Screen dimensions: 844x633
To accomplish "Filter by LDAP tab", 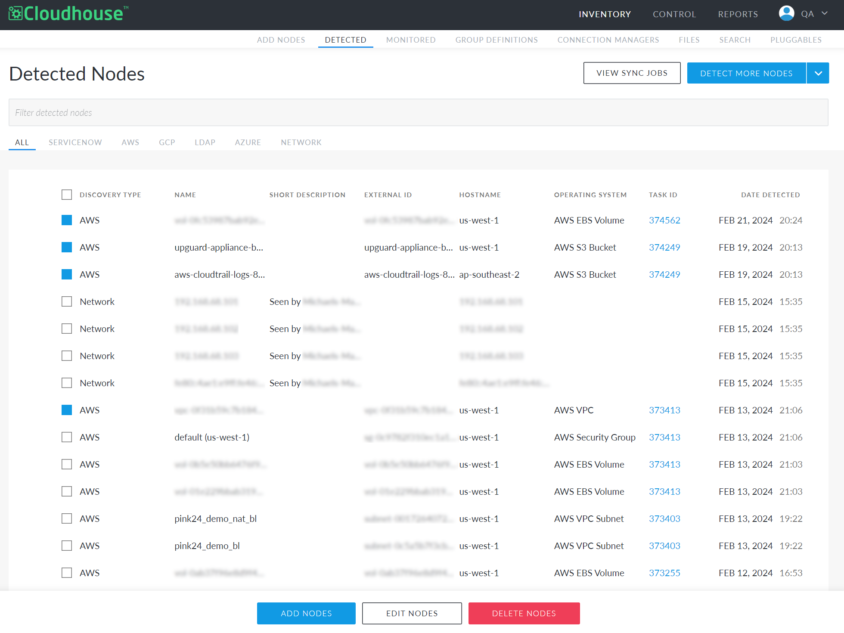I will click(x=205, y=142).
